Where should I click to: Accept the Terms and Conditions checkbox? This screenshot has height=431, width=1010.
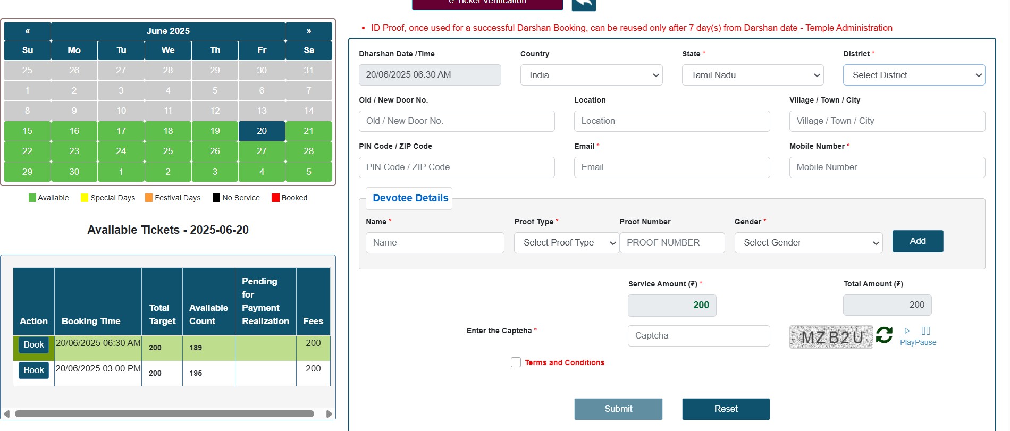point(516,362)
